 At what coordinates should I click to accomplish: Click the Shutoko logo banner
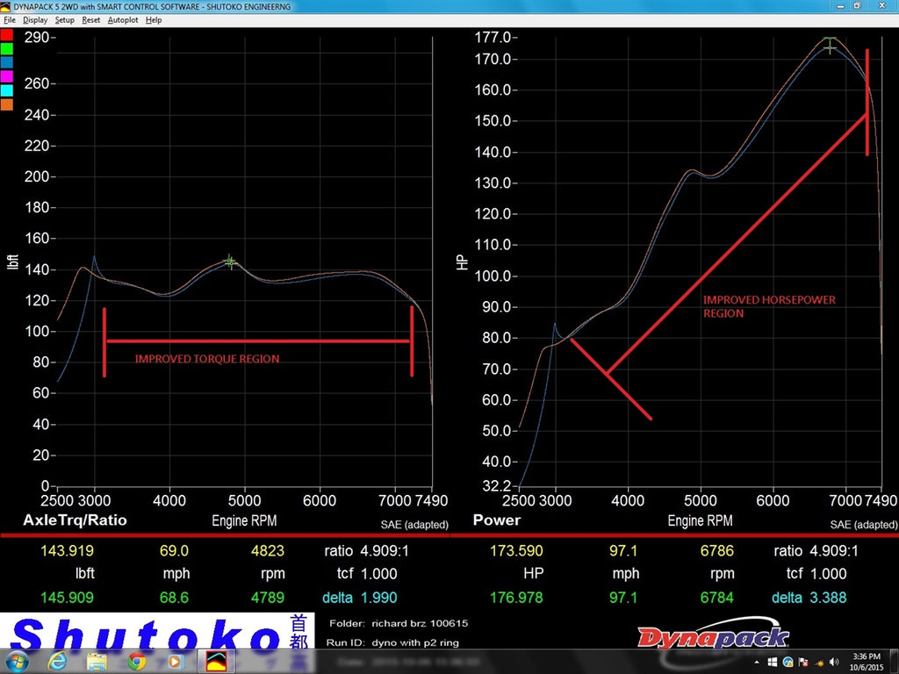[x=157, y=632]
